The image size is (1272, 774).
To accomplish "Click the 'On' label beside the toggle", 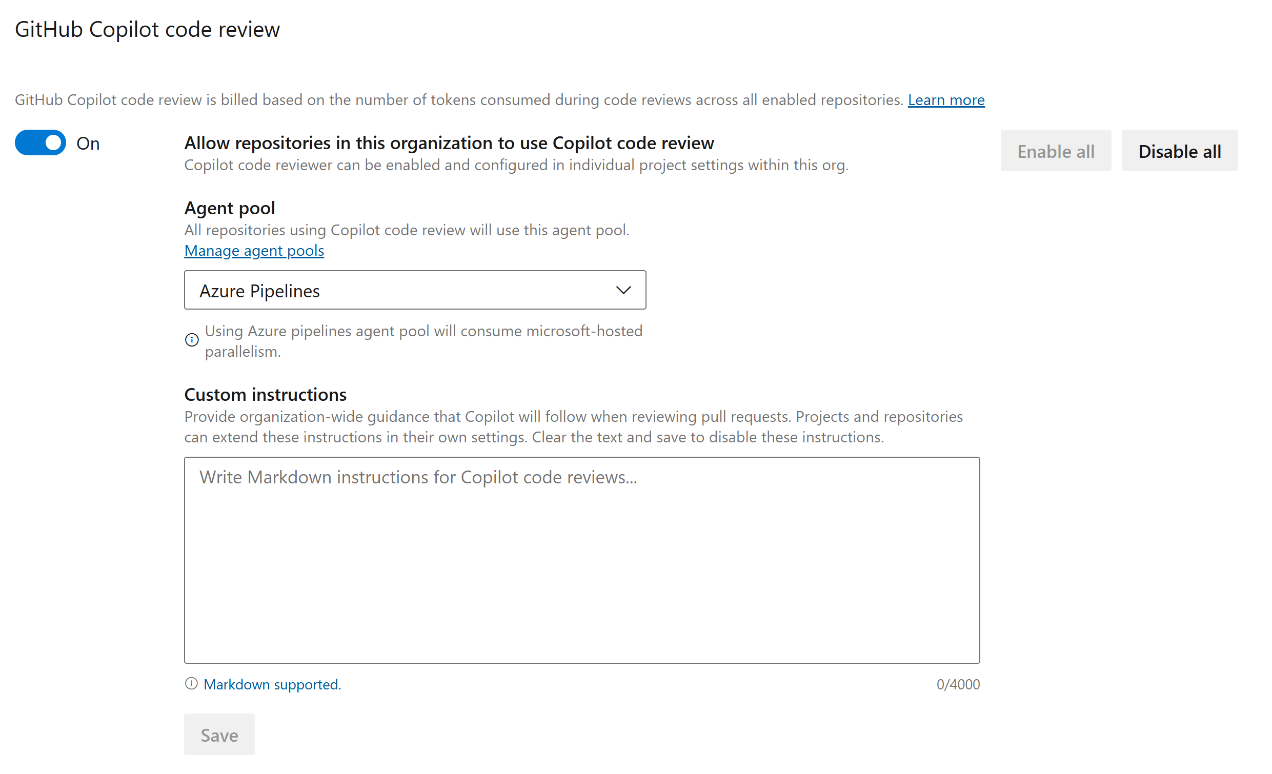I will pos(88,144).
